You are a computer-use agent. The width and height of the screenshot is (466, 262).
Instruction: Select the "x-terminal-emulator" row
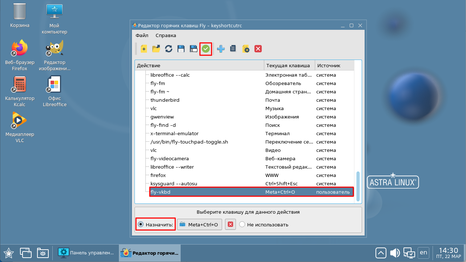[x=174, y=133]
